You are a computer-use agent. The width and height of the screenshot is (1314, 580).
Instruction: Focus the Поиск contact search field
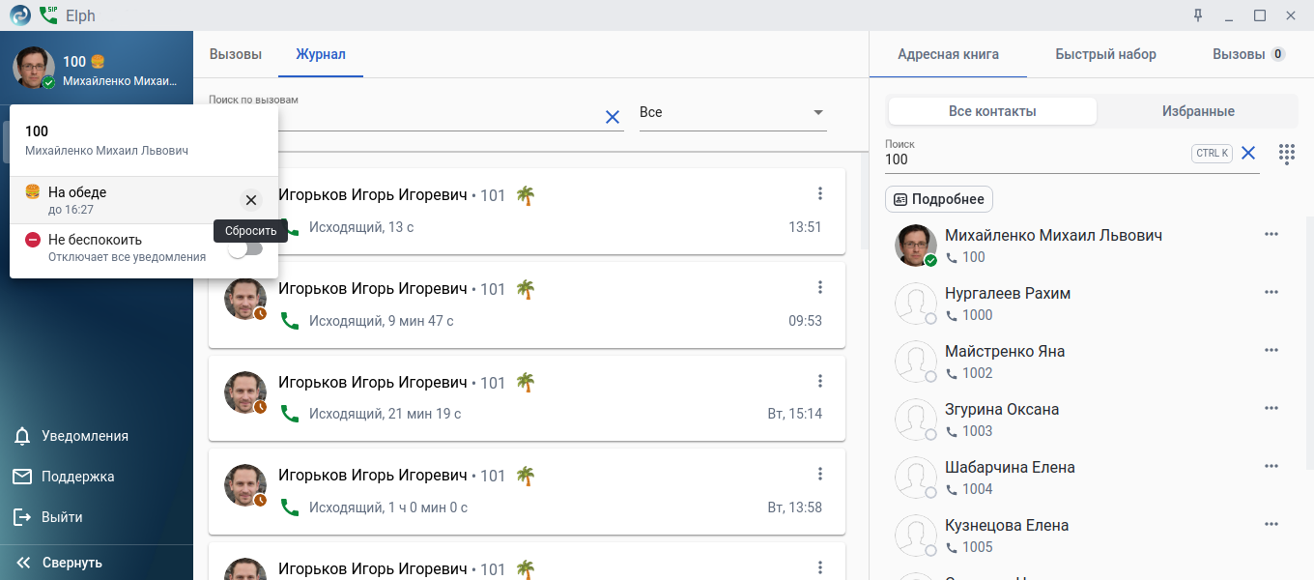1034,159
